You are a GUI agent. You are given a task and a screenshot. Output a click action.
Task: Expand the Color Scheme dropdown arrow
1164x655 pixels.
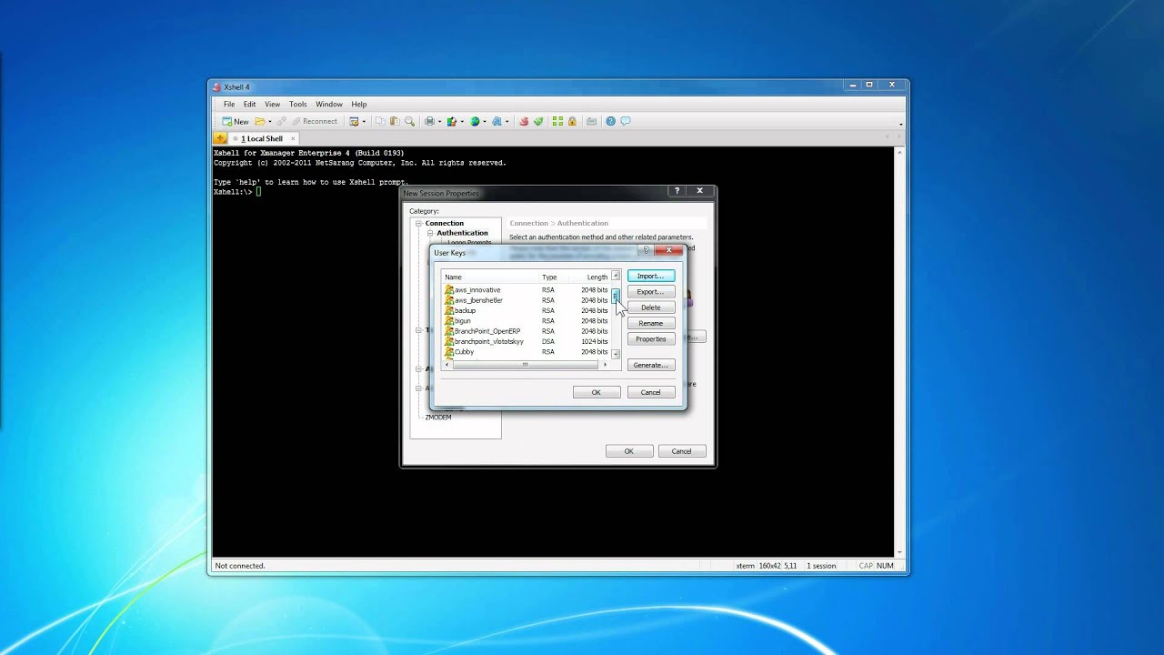click(461, 121)
